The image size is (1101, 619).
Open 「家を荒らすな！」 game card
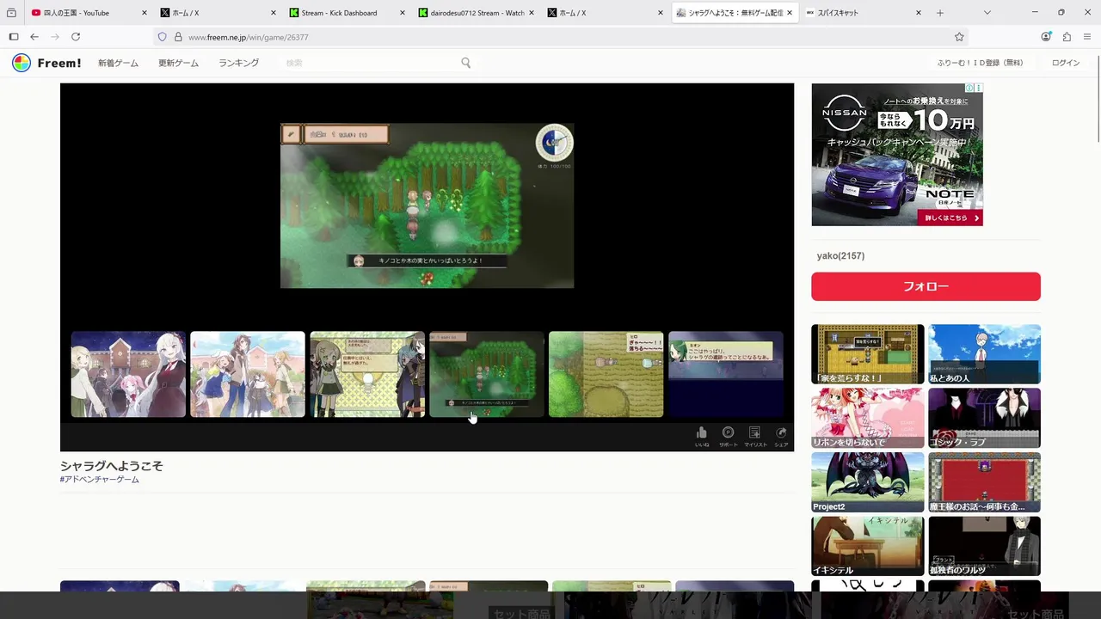pyautogui.click(x=868, y=354)
